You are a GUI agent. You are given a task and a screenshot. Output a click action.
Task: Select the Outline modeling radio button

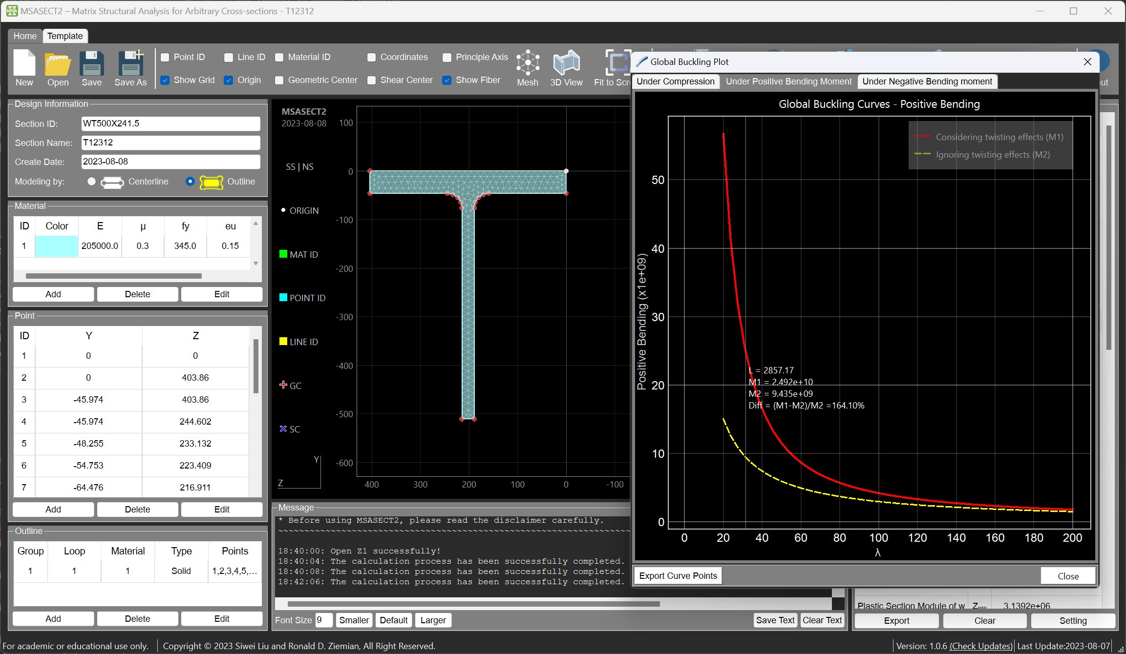pyautogui.click(x=191, y=182)
